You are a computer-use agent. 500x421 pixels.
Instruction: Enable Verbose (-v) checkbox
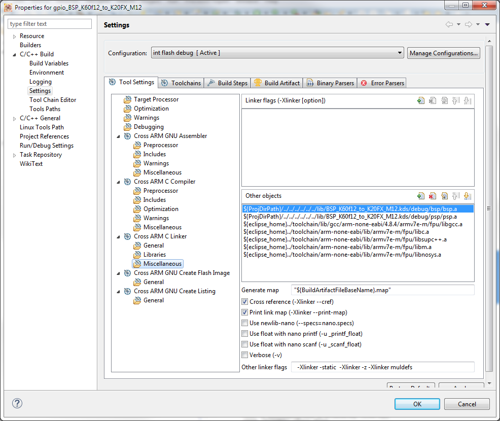(x=244, y=355)
